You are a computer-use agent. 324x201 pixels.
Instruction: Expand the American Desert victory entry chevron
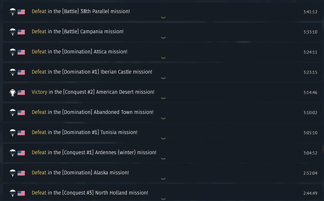(163, 98)
